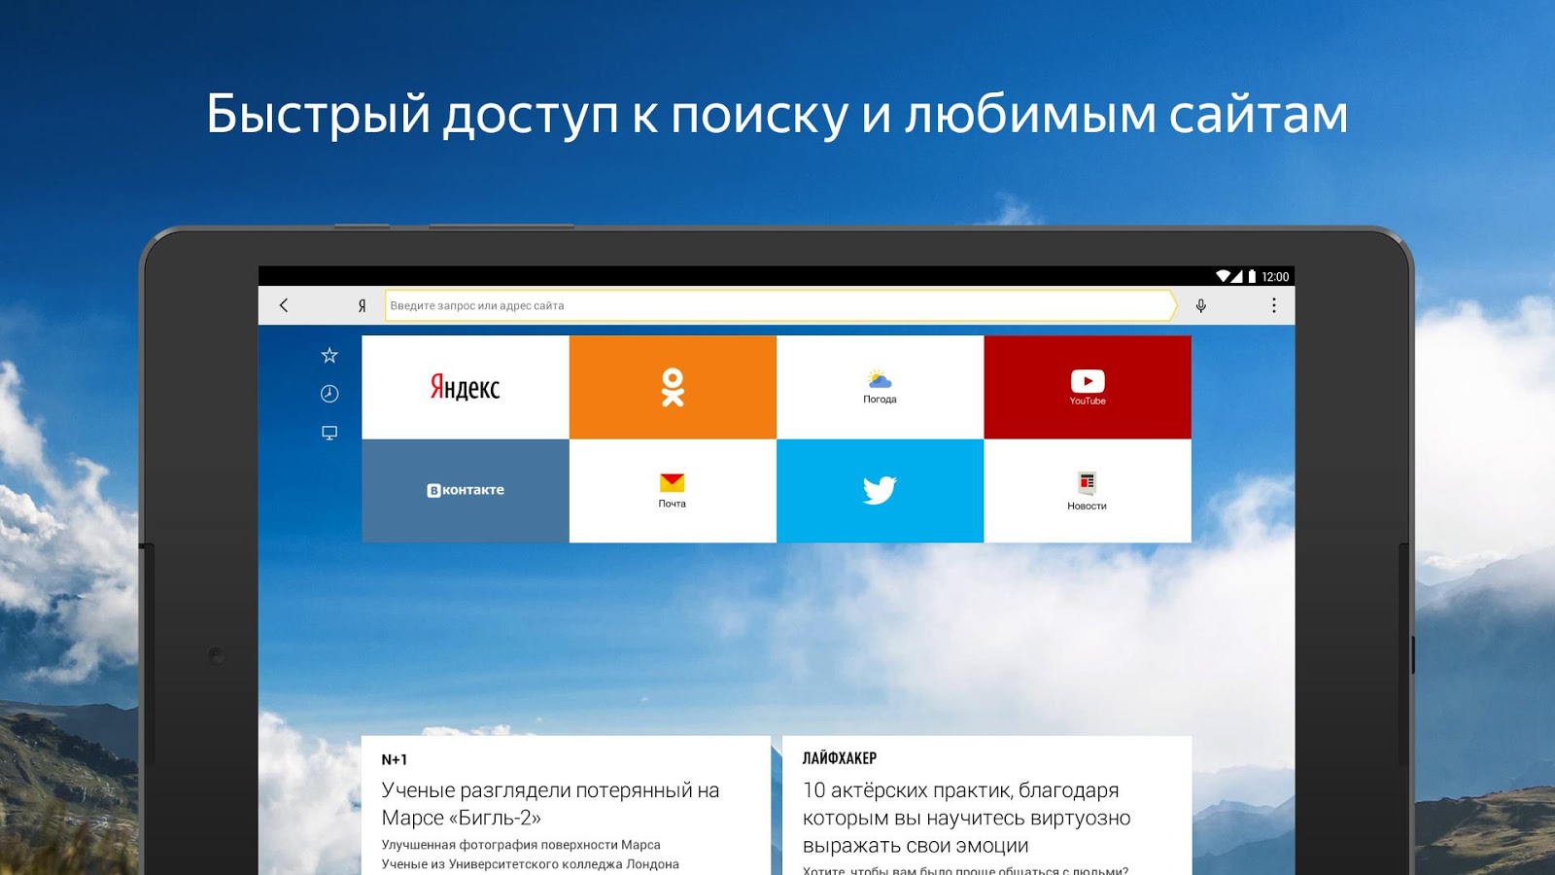Tap the microphone voice search icon
This screenshot has height=875, width=1555.
(x=1201, y=305)
